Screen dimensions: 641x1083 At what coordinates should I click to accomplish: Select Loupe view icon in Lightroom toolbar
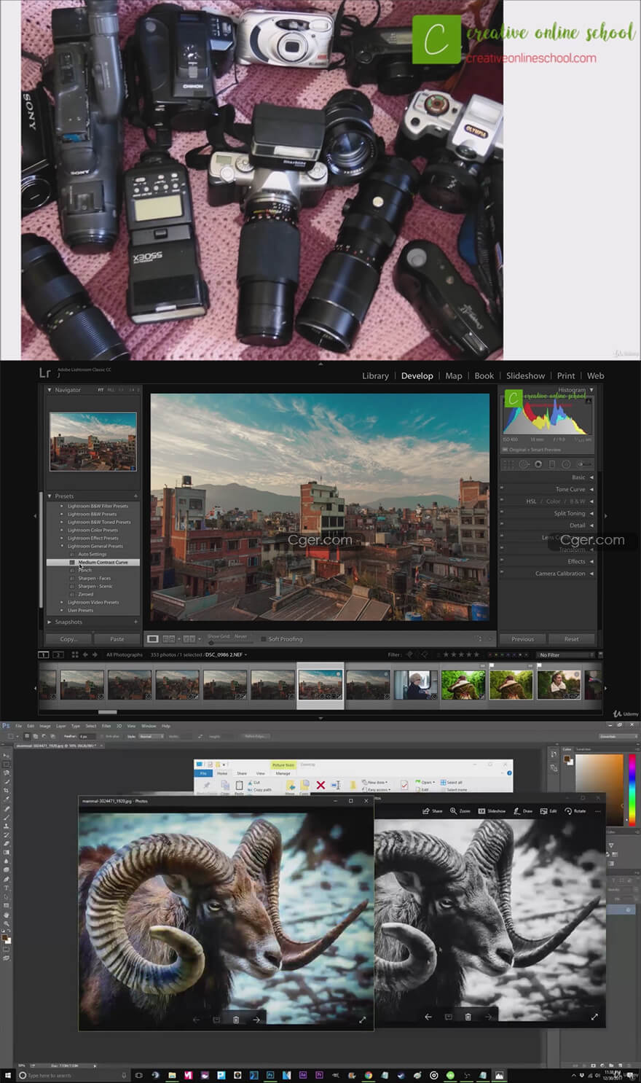pyautogui.click(x=153, y=639)
